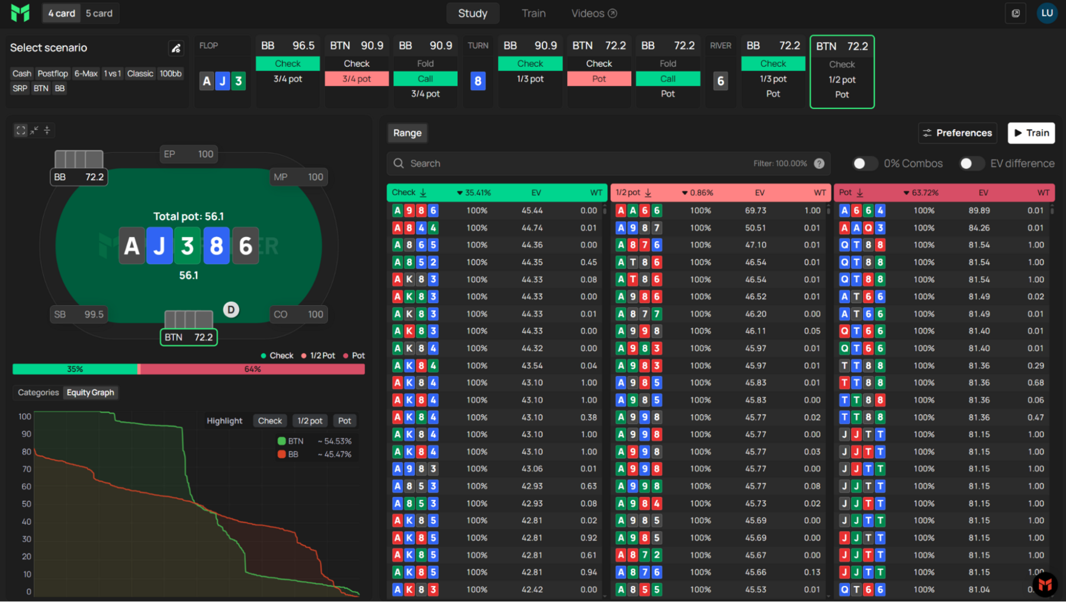Sort 1/2 pot column by 0.86% frequency

pos(697,193)
